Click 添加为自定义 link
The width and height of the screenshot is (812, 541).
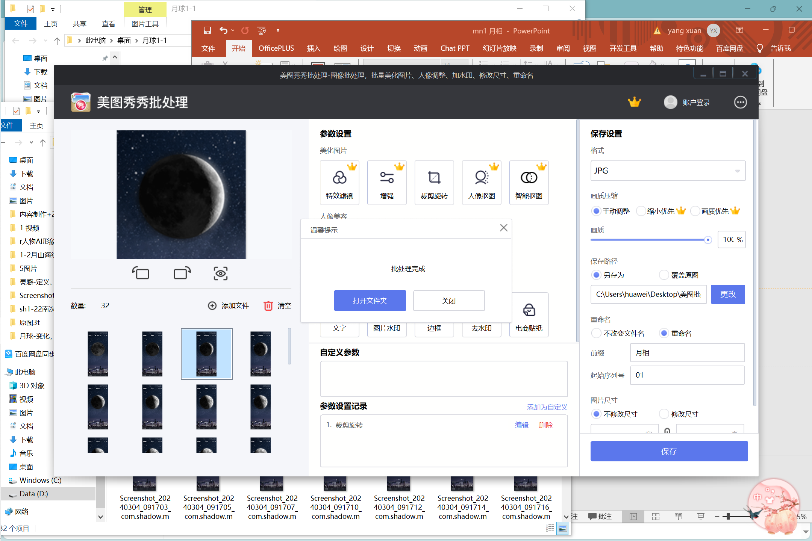pos(547,407)
